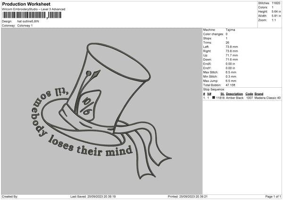Click the trims value '26'
Screen dimensions: 283x200
(227, 42)
